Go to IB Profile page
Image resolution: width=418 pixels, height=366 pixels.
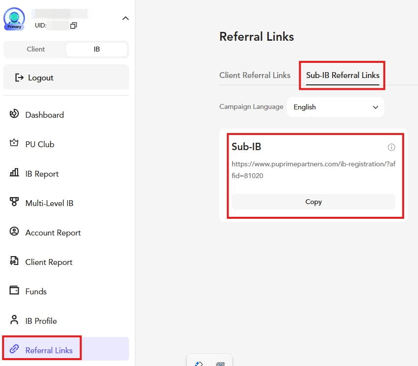(x=66, y=321)
